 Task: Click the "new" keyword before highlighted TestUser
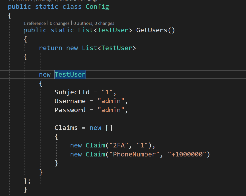click(x=45, y=74)
